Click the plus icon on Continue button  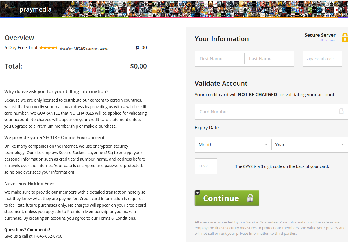pos(197,193)
